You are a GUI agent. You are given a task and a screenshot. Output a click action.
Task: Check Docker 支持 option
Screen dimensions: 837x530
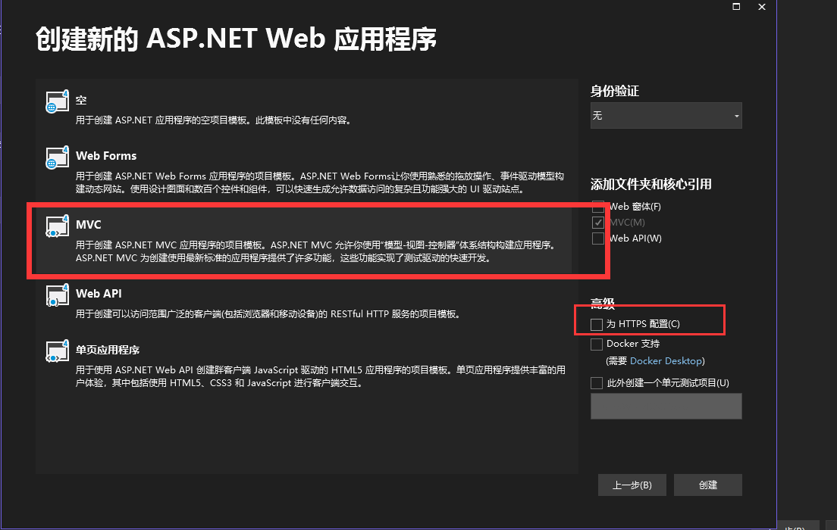pyautogui.click(x=596, y=344)
